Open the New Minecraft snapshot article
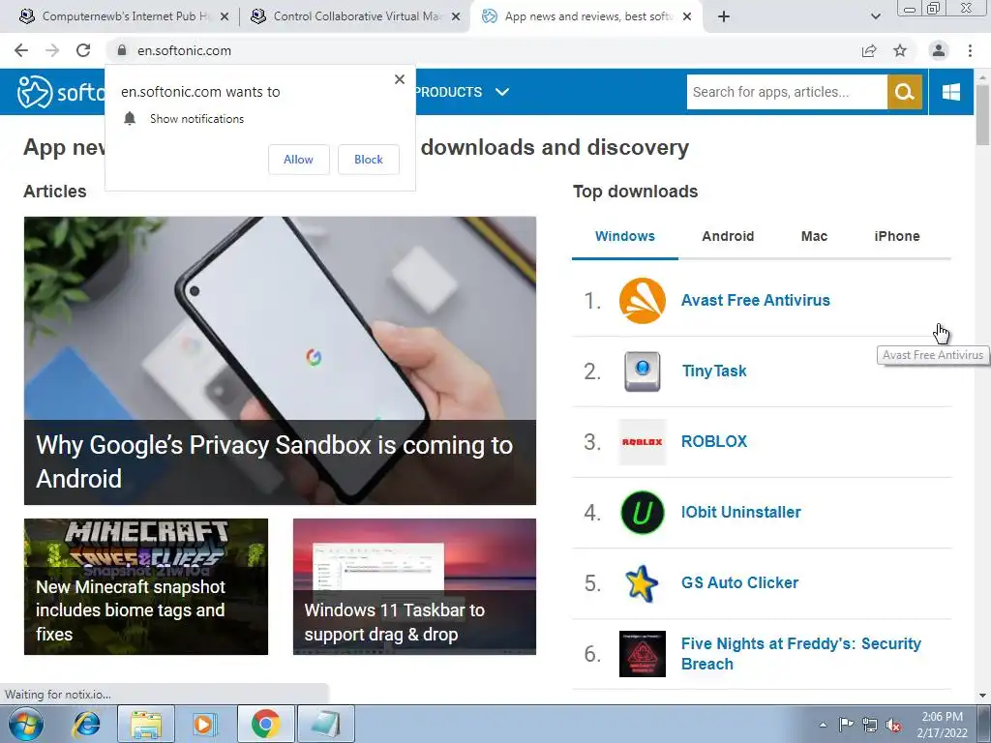991x743 pixels. [x=146, y=587]
